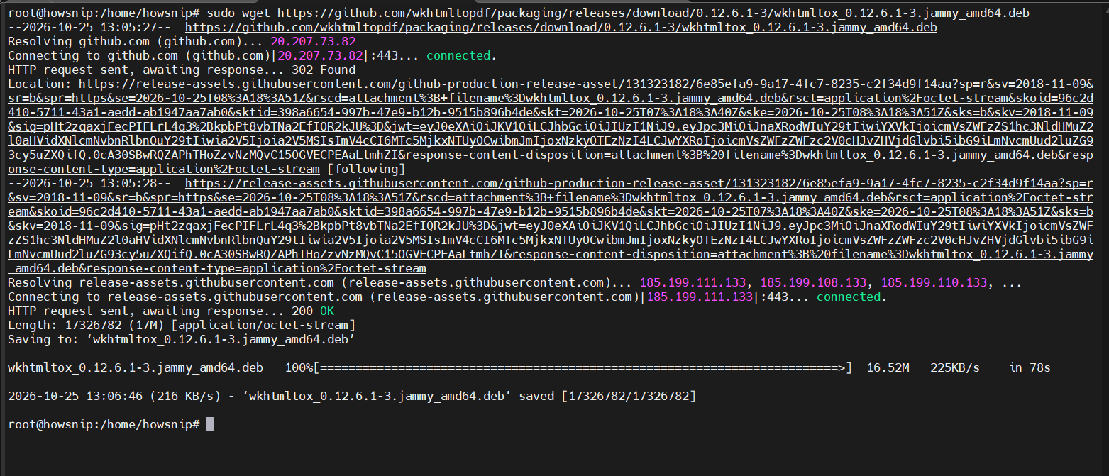The width and height of the screenshot is (1109, 476).
Task: Click the '--2026-10-25 13:05:27--' timestamp
Action: pos(89,27)
